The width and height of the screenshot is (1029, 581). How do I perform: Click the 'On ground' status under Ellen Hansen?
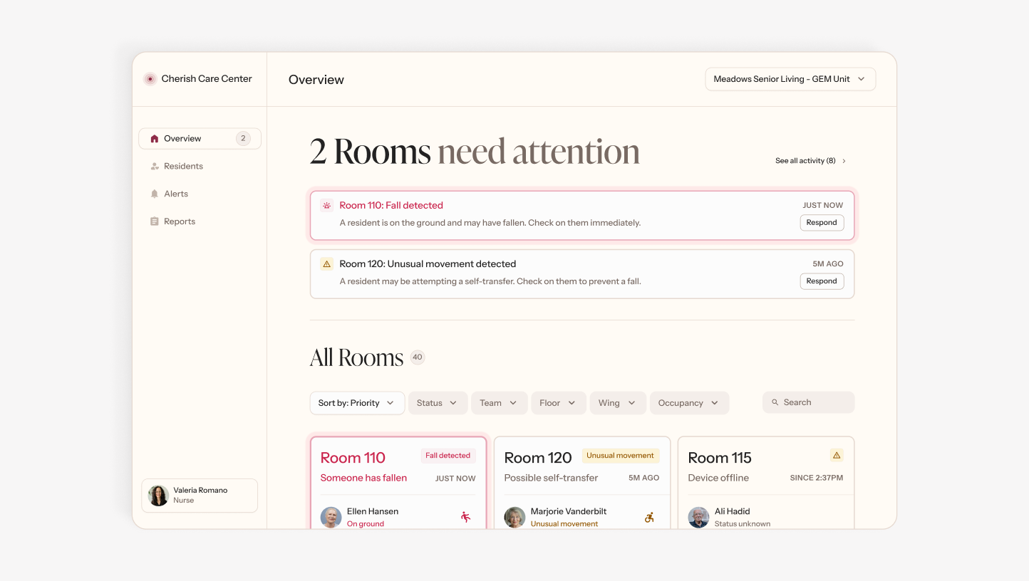tap(366, 524)
